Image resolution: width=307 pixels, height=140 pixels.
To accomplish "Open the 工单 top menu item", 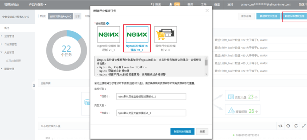I will 203,5.
